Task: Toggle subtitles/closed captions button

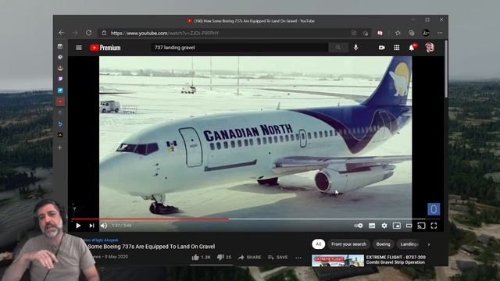Action: point(372,226)
